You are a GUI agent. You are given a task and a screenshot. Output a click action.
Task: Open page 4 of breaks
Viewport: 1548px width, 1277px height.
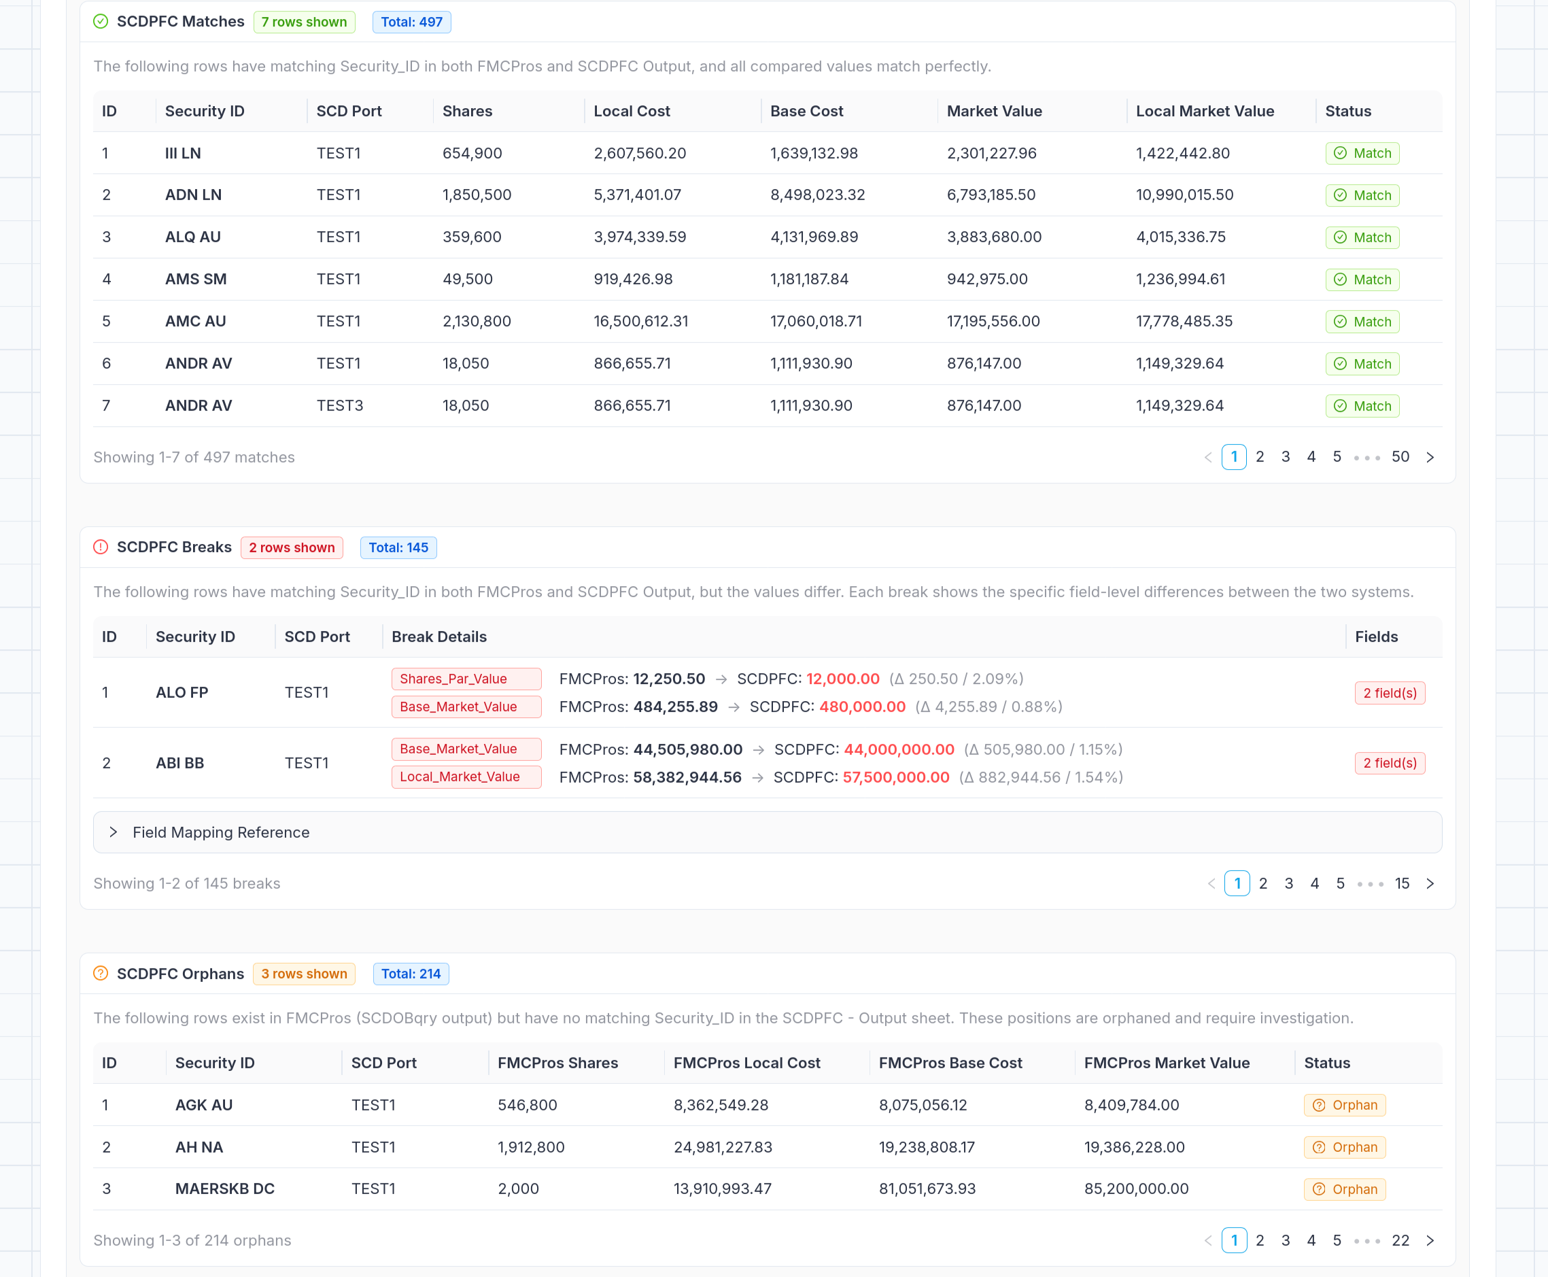pyautogui.click(x=1314, y=883)
